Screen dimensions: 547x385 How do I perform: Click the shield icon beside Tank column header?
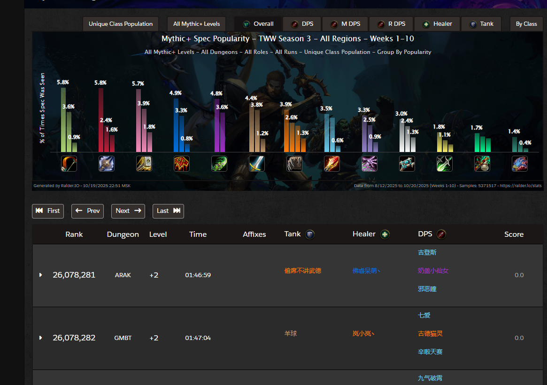point(309,234)
